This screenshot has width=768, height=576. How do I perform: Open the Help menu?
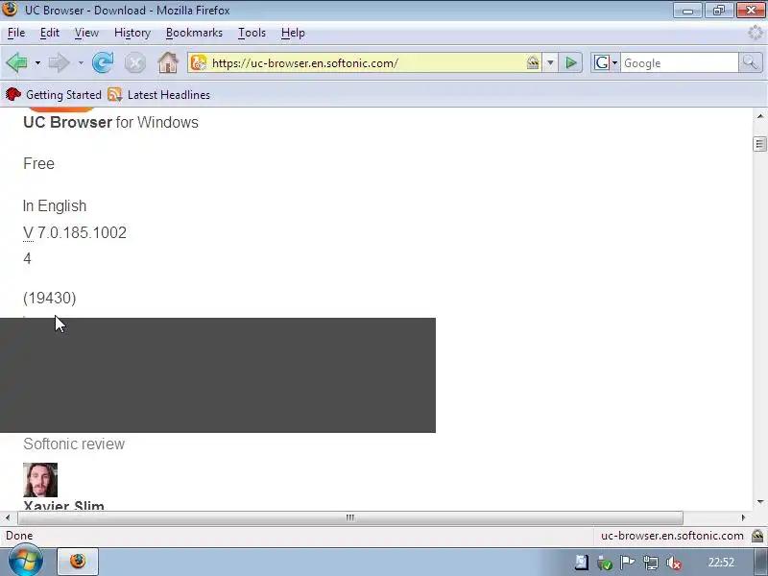(x=293, y=33)
